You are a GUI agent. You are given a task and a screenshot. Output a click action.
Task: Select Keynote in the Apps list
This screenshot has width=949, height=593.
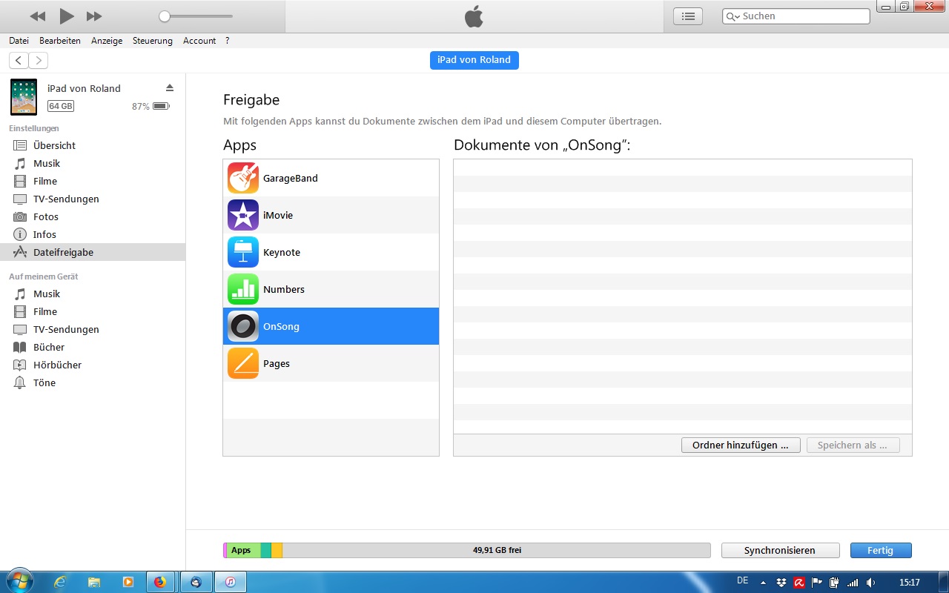tap(331, 252)
